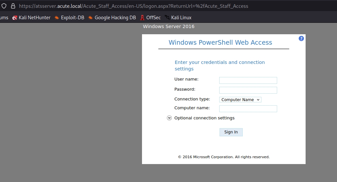
Task: Open the Kali NetHunter bookmark
Action: tap(31, 18)
